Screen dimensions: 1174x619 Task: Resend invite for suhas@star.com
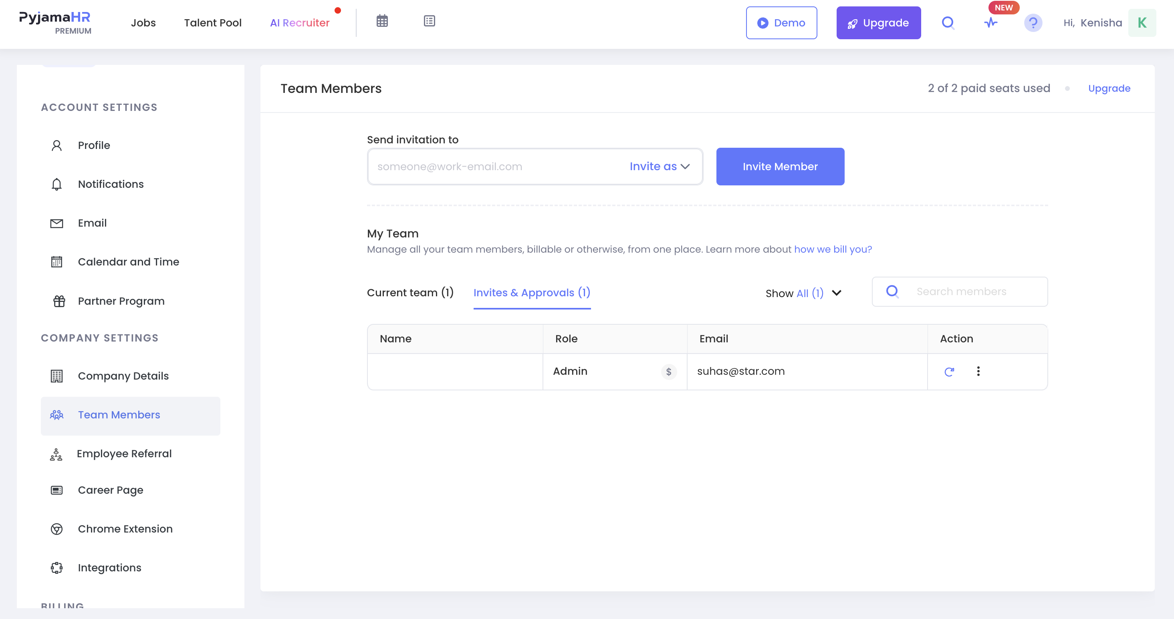tap(949, 372)
